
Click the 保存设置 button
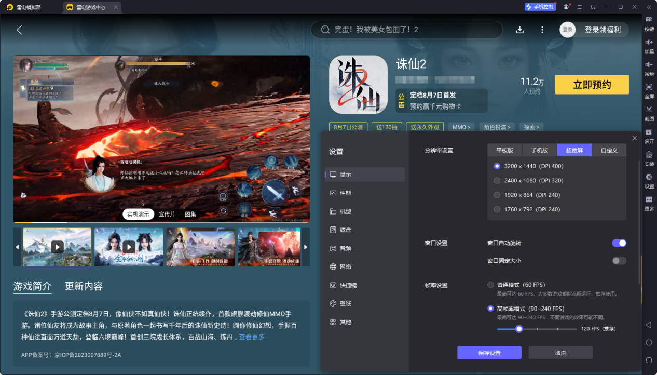489,353
